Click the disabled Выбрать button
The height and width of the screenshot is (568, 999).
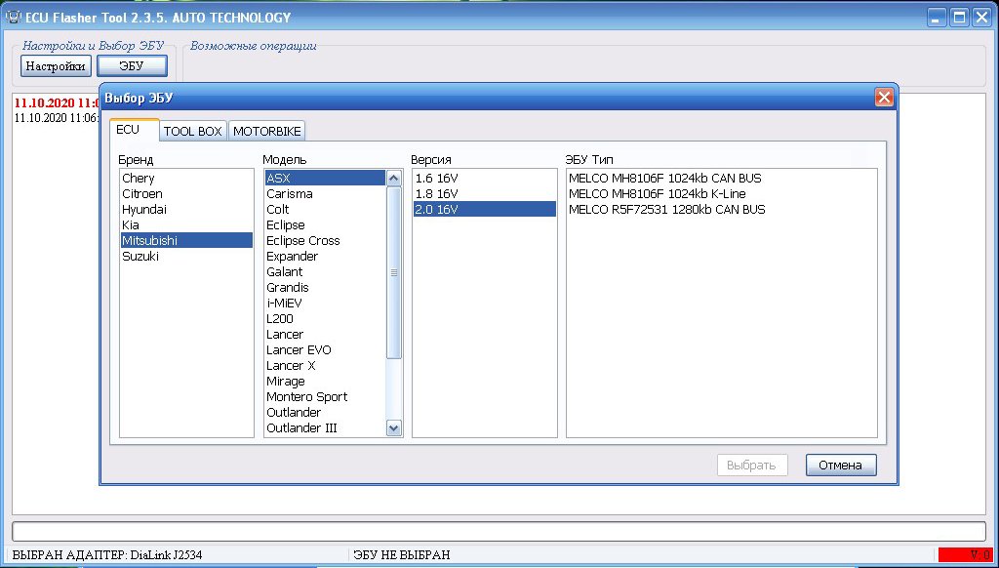point(752,466)
